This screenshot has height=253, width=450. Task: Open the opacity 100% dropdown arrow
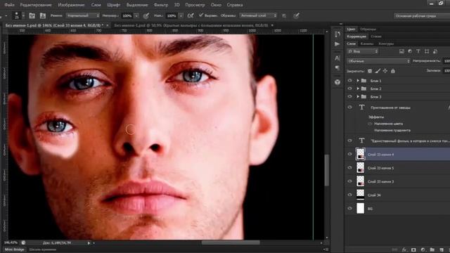coord(136,15)
